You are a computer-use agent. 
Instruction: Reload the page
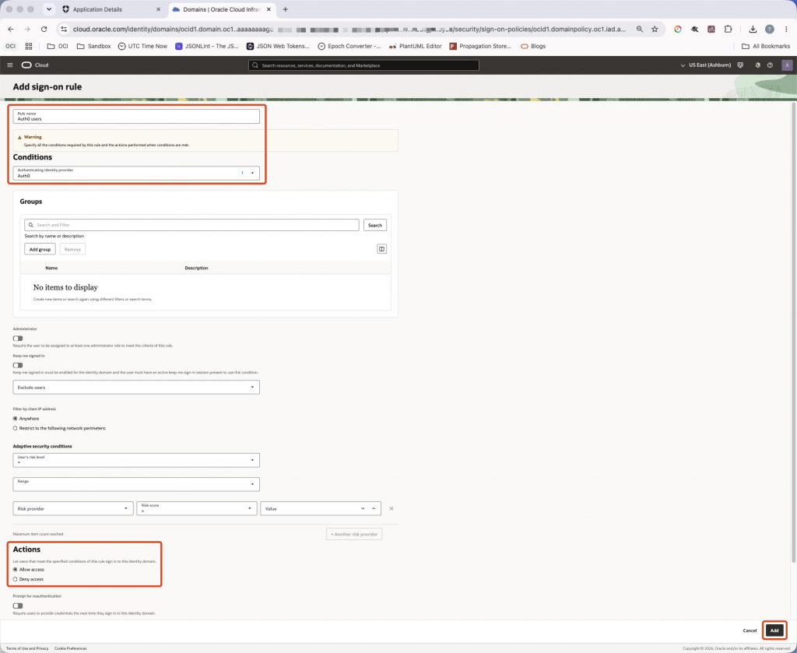[x=44, y=30]
